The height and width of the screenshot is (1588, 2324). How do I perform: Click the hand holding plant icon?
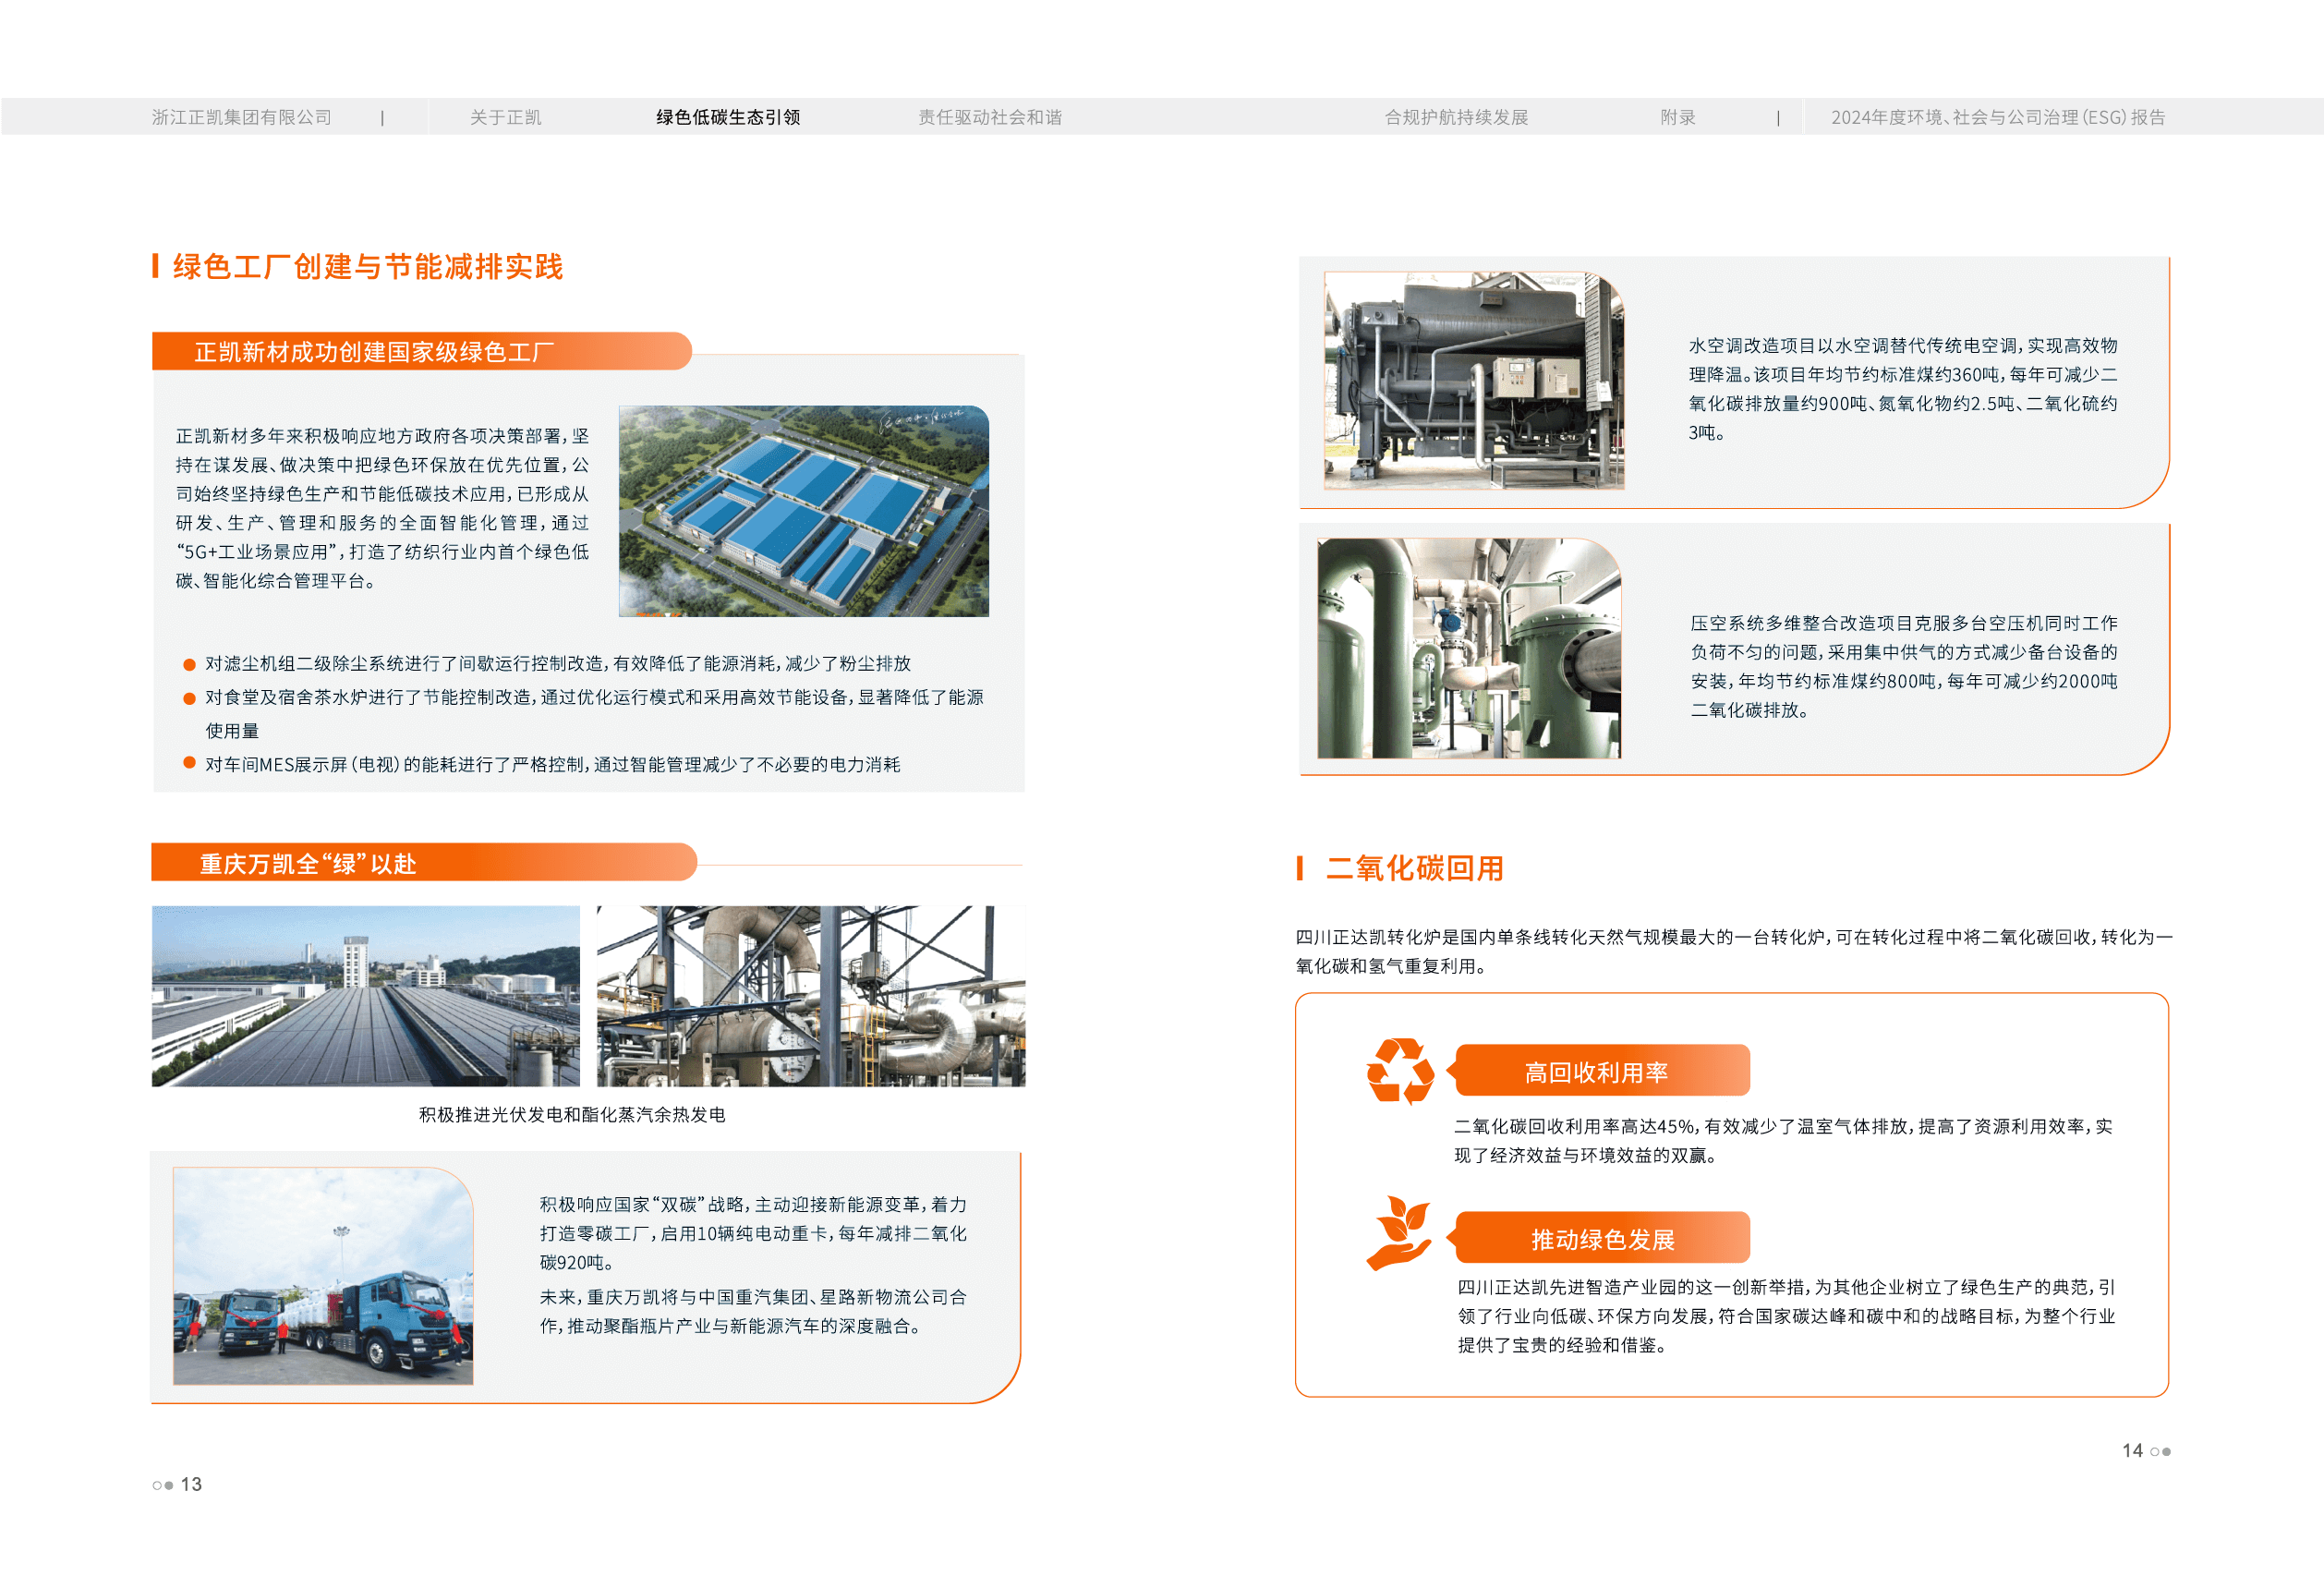(x=1399, y=1234)
